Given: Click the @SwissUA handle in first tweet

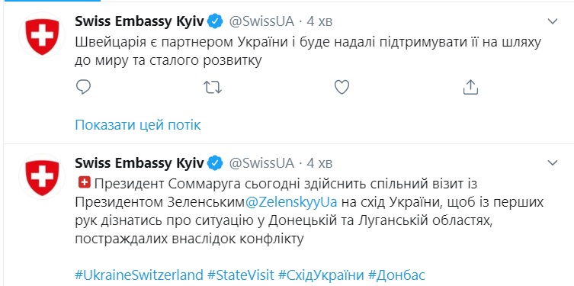Looking at the screenshot, I should (x=261, y=21).
